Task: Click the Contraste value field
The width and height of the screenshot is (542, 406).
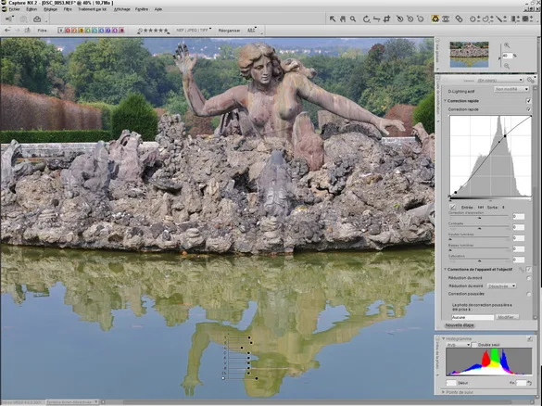Action: [x=519, y=227]
